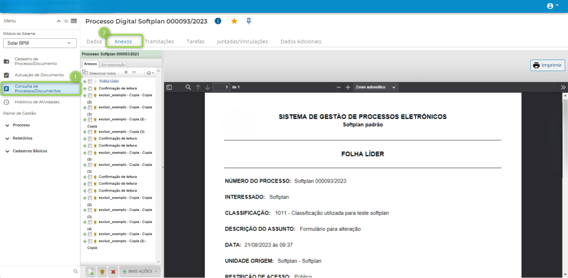Image resolution: width=568 pixels, height=278 pixels.
Task: Open Autuação de Documento
Action: pos(34,75)
